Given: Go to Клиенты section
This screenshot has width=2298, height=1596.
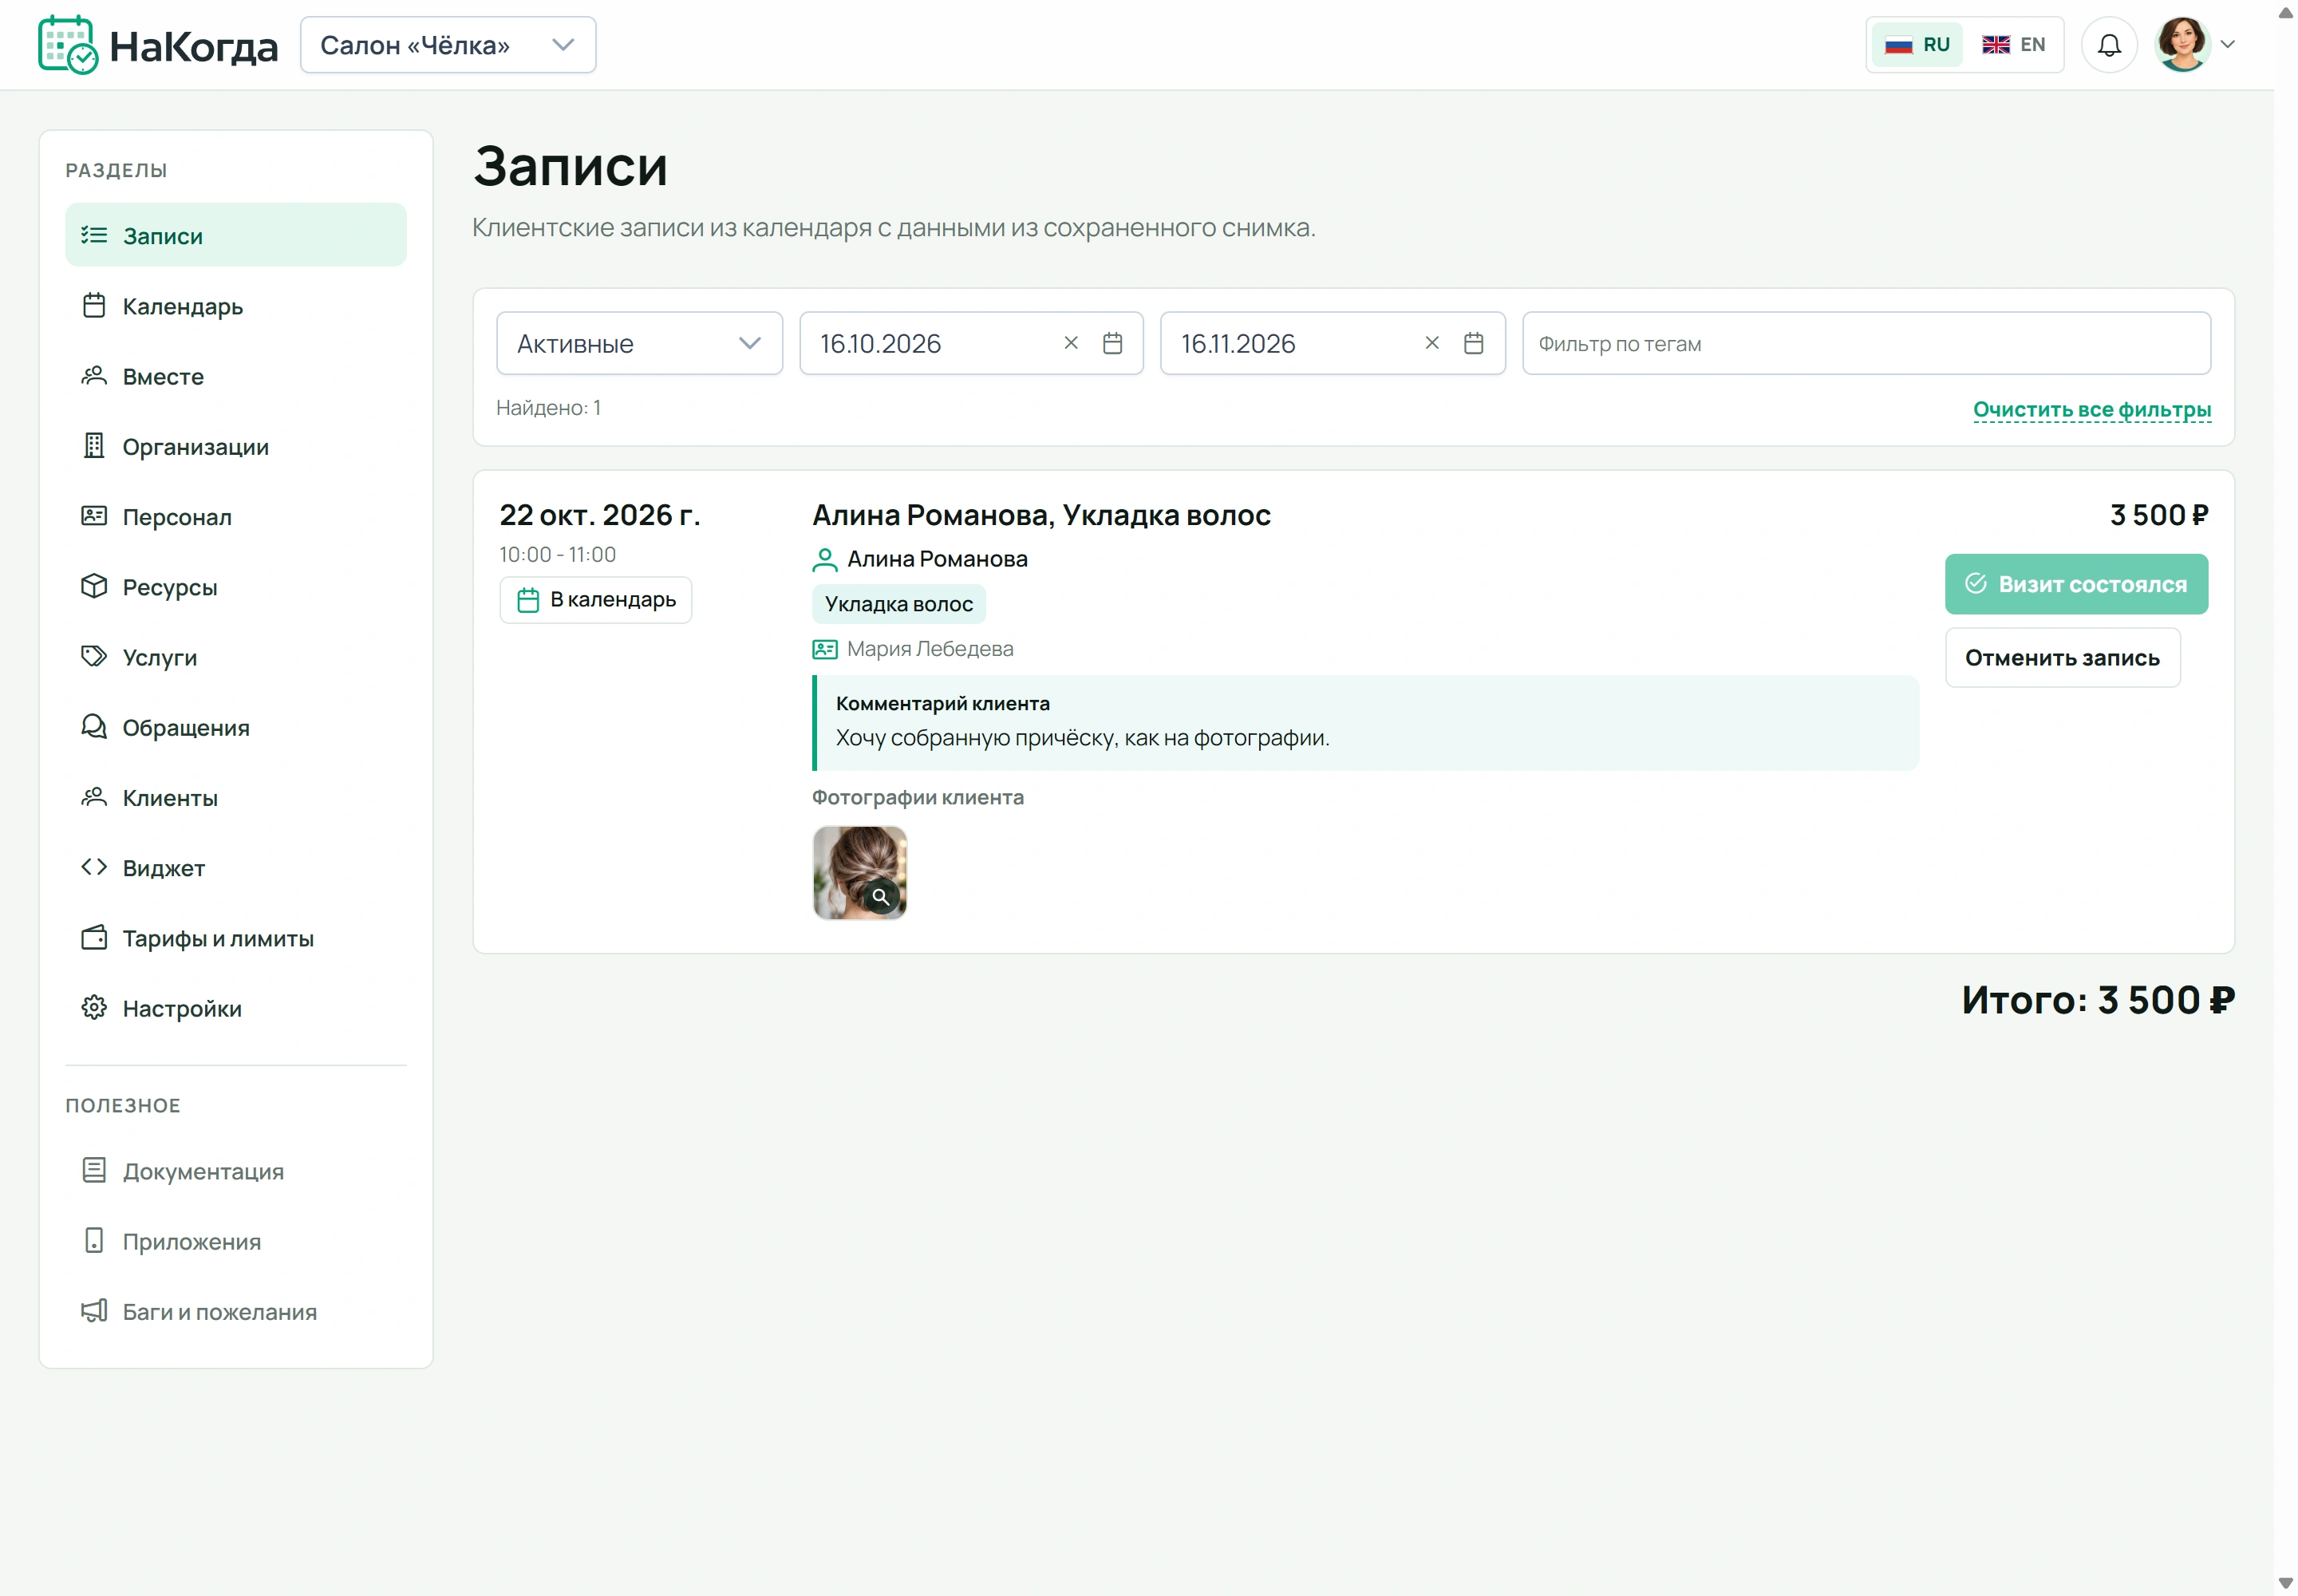Looking at the screenshot, I should pos(236,797).
